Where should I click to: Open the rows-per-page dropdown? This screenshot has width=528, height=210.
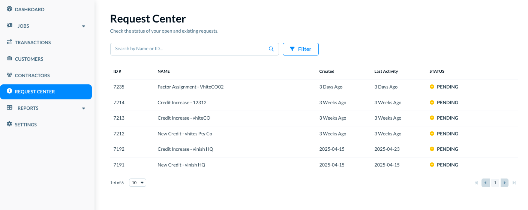click(138, 183)
